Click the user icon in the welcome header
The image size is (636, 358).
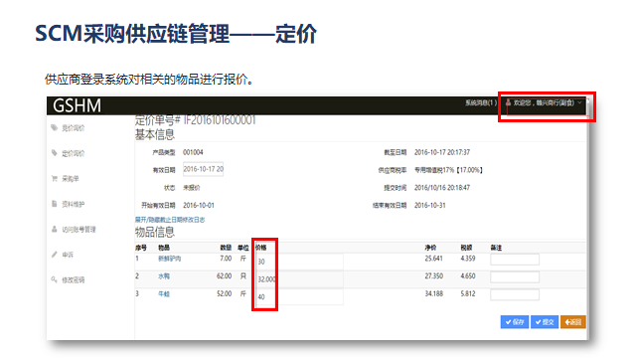tap(508, 102)
